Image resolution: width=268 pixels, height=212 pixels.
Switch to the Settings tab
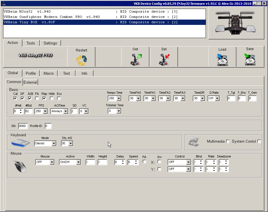tap(50, 43)
